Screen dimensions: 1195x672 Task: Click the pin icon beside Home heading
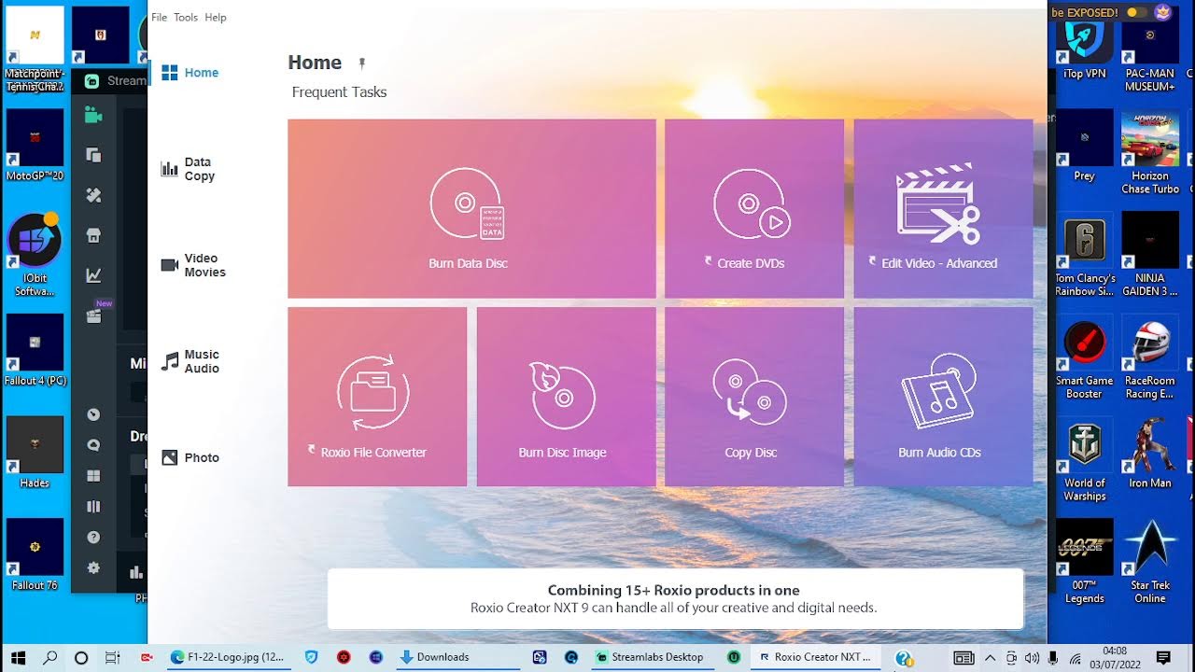[x=362, y=63]
